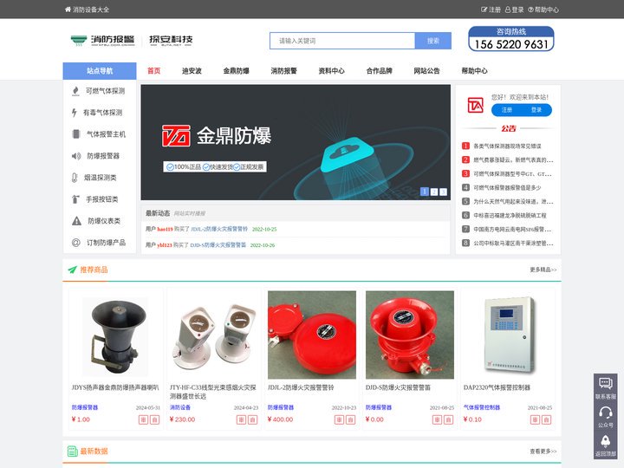624x468 pixels.
Task: Open announcement 4 可燃气体报警器报警值是多少
Action: point(507,187)
